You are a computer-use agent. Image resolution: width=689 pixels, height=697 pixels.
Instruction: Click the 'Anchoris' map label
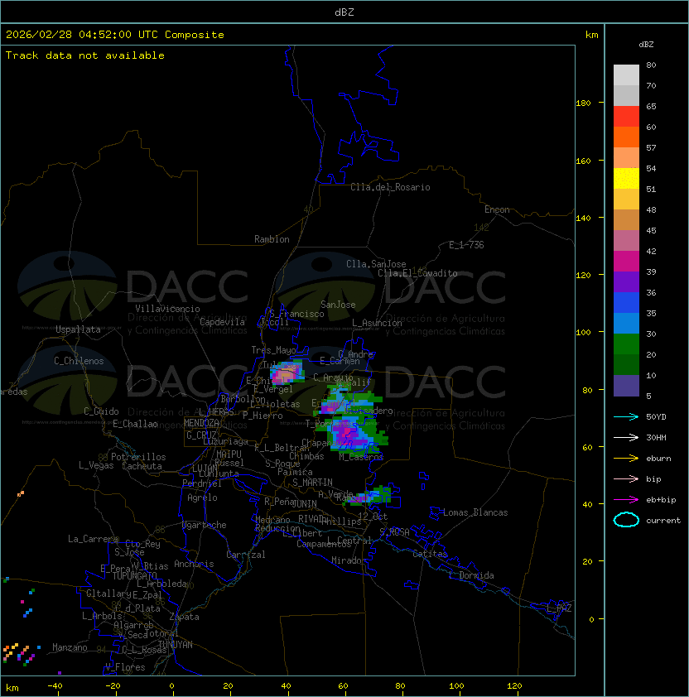click(194, 564)
